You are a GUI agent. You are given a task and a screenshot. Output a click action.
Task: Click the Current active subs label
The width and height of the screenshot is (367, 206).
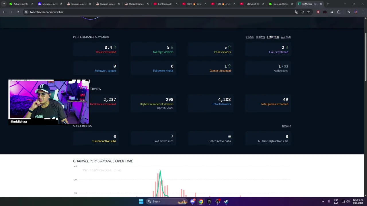click(104, 141)
